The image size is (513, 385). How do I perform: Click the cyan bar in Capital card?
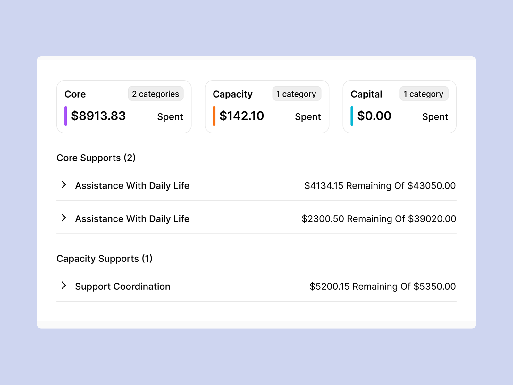tap(352, 116)
